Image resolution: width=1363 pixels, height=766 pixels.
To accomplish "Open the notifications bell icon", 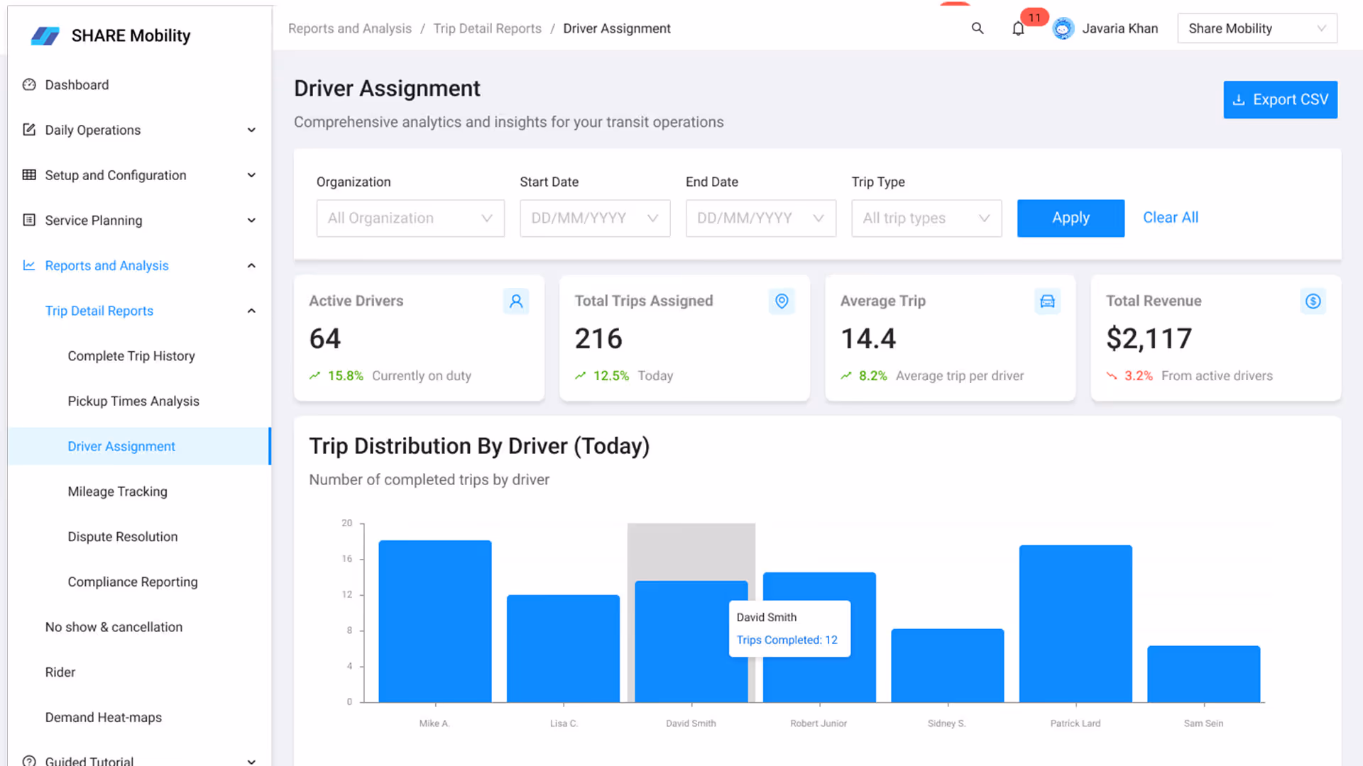I will tap(1018, 29).
